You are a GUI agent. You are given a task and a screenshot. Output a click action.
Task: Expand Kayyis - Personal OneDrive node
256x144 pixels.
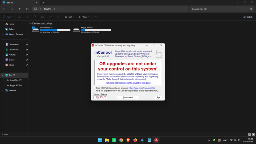coord(2,34)
